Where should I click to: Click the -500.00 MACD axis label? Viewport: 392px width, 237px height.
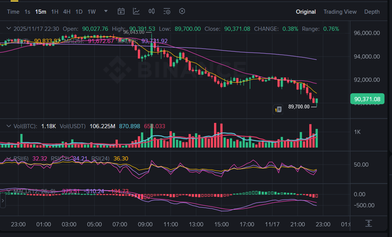tap(364, 205)
